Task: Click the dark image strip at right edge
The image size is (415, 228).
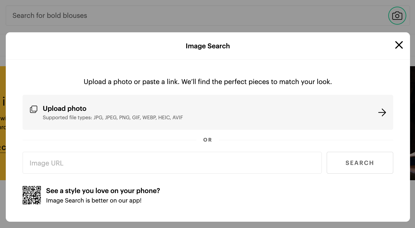Action: click(x=412, y=118)
